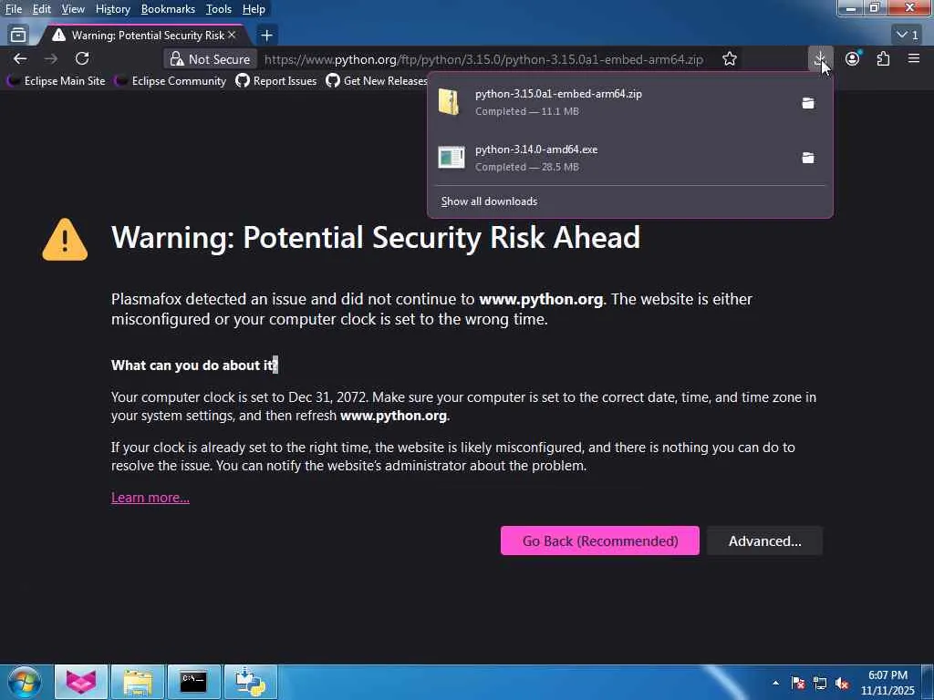
Task: Click the zip archive file icon
Action: click(x=449, y=102)
